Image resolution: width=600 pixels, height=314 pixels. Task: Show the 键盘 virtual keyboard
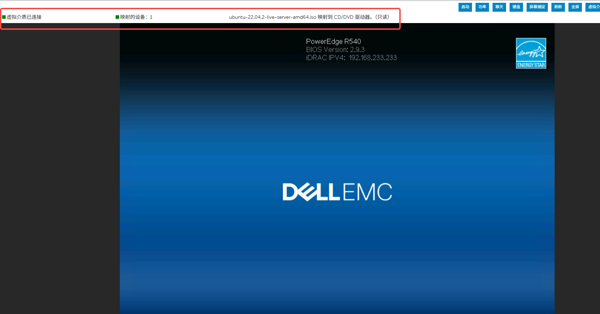tap(516, 7)
